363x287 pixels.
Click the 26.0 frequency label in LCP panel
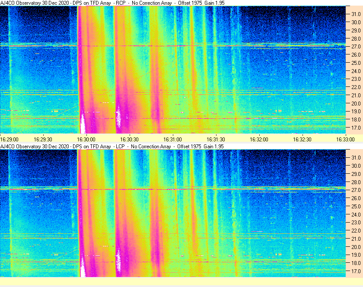click(356, 198)
